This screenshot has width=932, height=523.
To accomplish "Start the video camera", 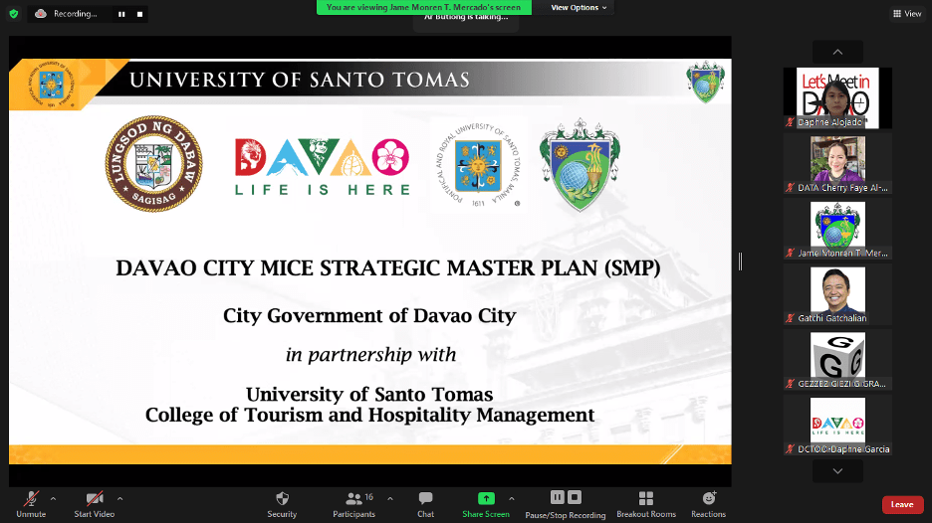I will pyautogui.click(x=95, y=504).
